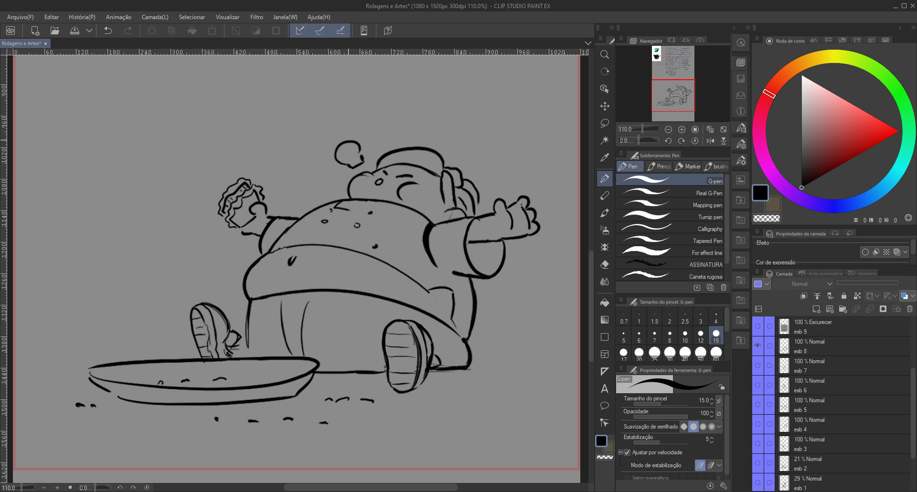Expand Modo de estabilização dropdown
The height and width of the screenshot is (492, 917).
tap(719, 465)
